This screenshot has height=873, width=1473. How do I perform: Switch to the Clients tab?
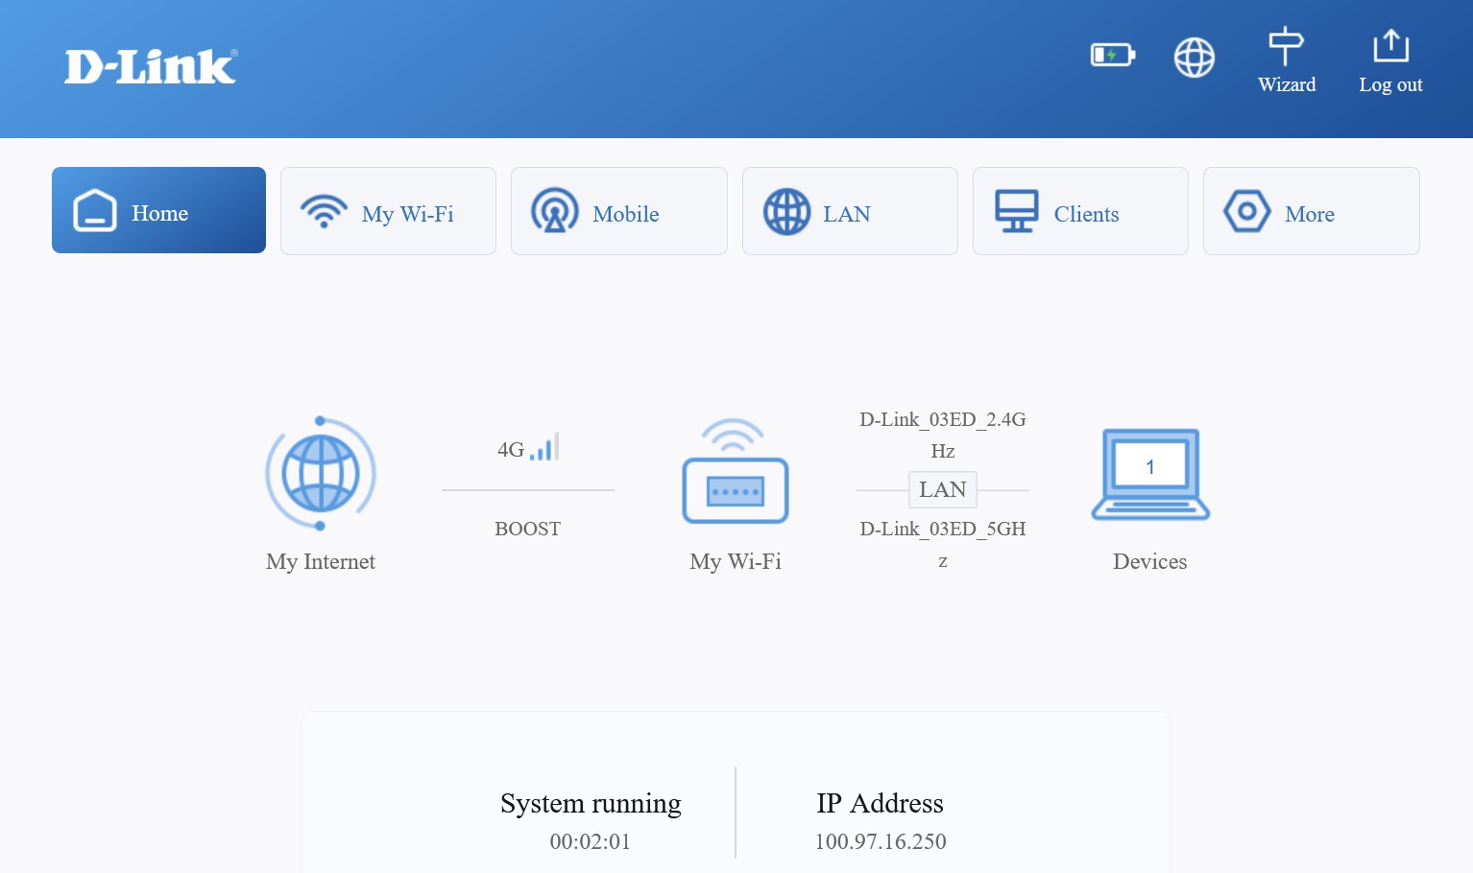tap(1080, 211)
